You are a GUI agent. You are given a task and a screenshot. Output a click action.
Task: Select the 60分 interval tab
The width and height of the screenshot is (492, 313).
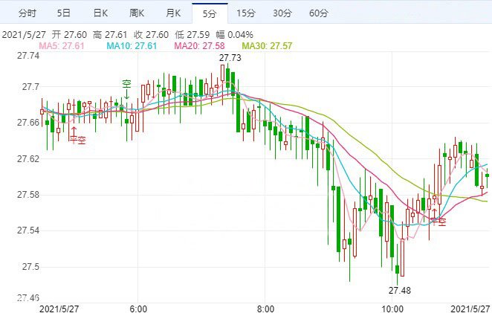pos(318,13)
